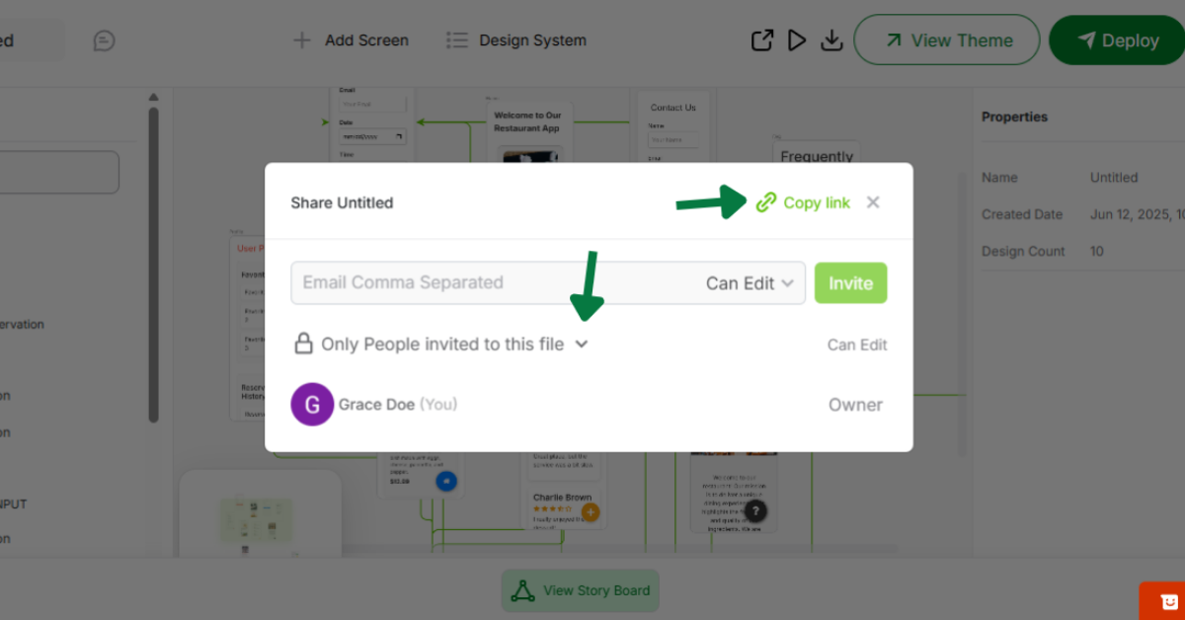Click the Copy link text
1185x620 pixels.
(x=817, y=202)
